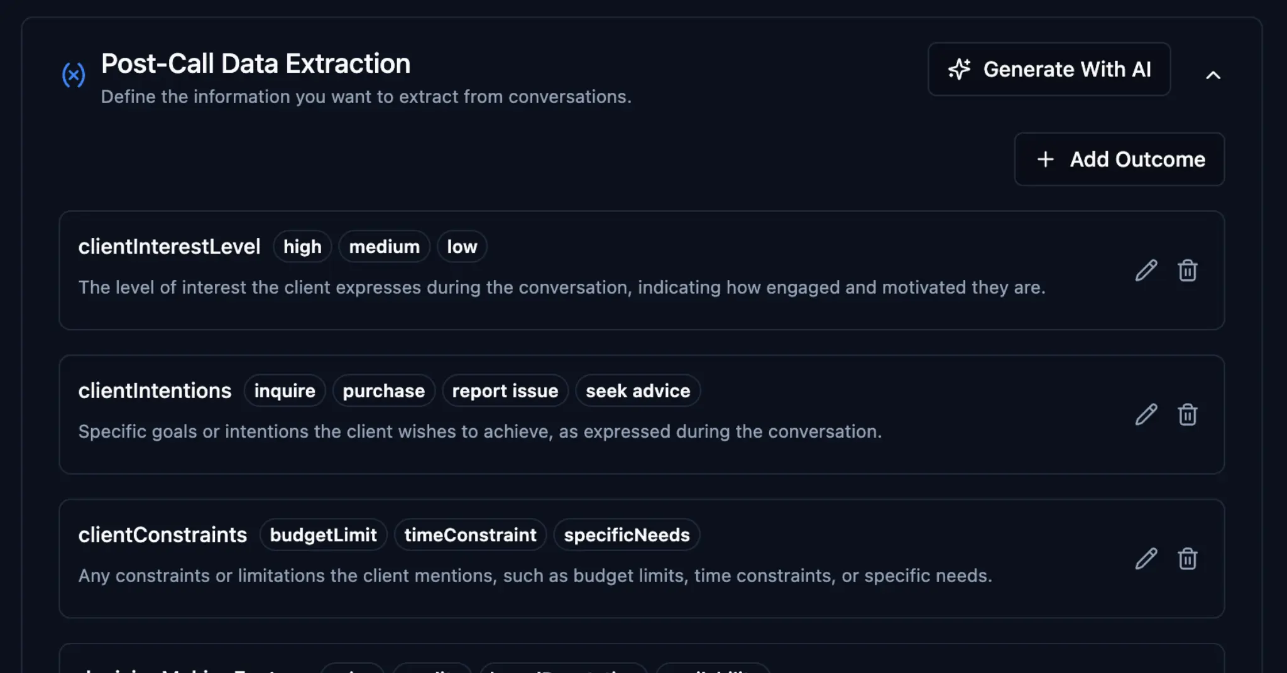Edit the clientConstraints outcome
Image resolution: width=1287 pixels, height=673 pixels.
click(x=1146, y=559)
